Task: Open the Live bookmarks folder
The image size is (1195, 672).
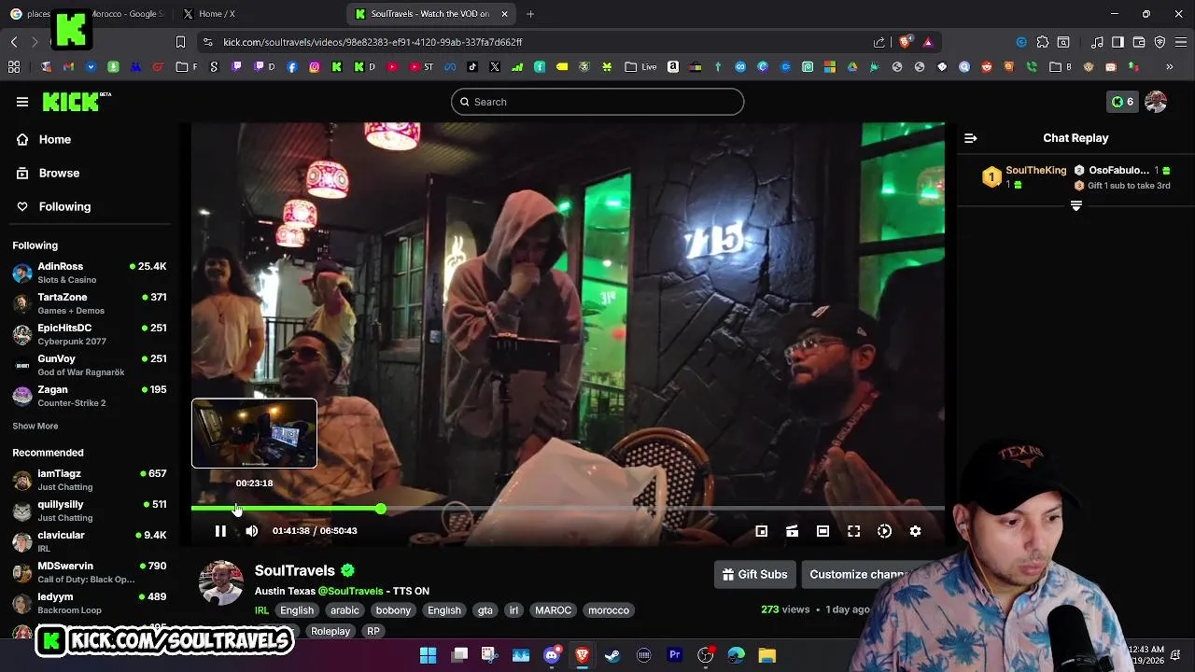Action: click(x=641, y=67)
